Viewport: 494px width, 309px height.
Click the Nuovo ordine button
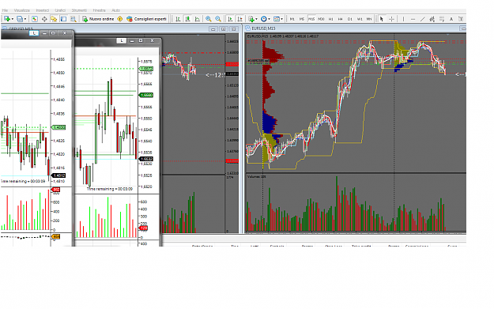tap(98, 19)
